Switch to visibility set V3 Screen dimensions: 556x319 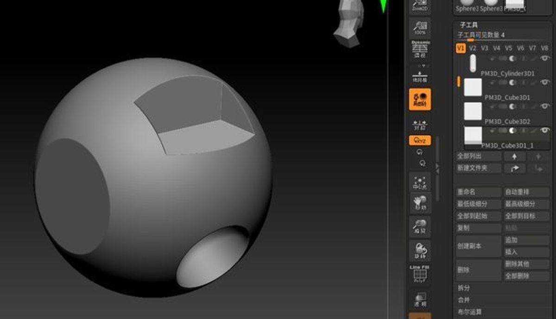[x=485, y=48]
